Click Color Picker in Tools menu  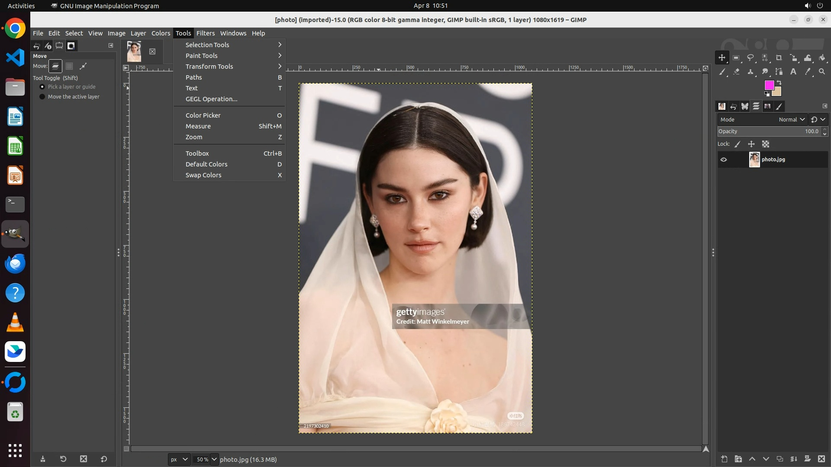point(203,115)
